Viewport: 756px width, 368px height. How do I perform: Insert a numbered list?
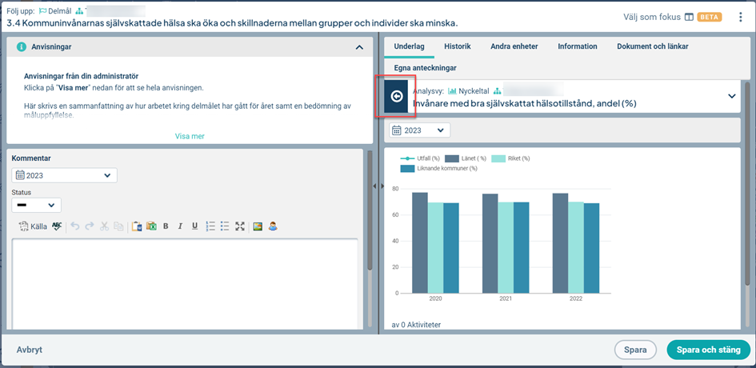tap(210, 226)
